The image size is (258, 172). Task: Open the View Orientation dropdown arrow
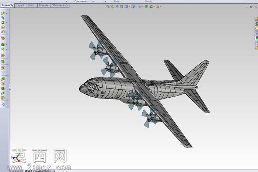[129, 7]
